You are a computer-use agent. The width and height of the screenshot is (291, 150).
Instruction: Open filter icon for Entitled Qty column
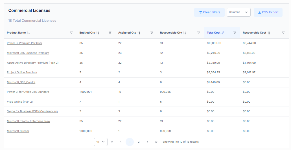110,33
